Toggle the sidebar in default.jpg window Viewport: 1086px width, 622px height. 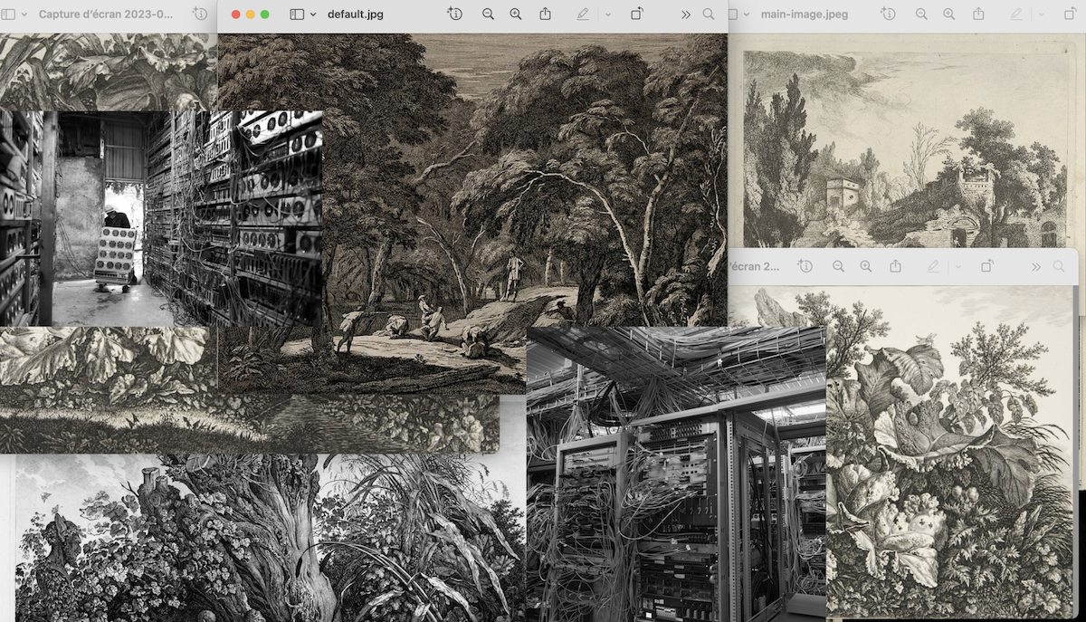click(297, 14)
